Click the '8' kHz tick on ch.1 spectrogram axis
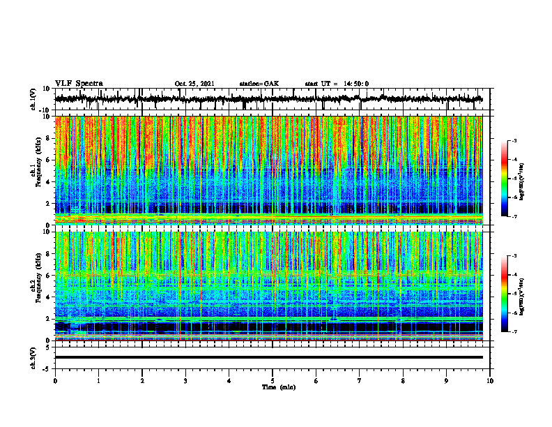The height and width of the screenshot is (427, 552). (49, 138)
